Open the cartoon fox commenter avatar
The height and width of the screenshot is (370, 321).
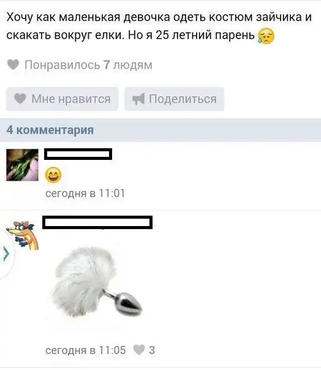23,235
